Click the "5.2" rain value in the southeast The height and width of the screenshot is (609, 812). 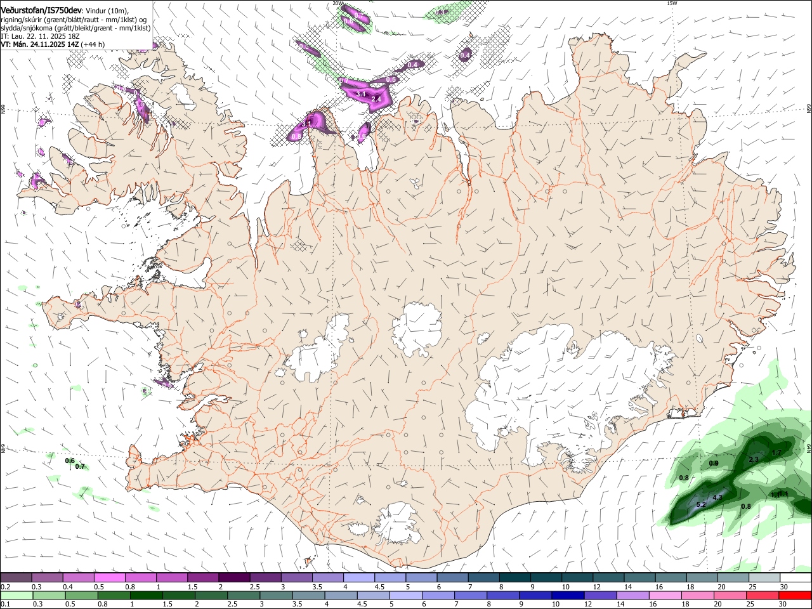pos(701,505)
